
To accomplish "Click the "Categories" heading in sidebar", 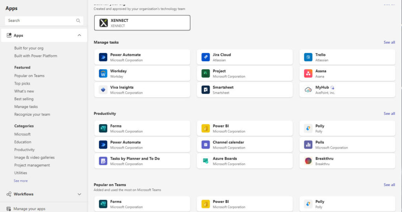I will click(x=24, y=126).
